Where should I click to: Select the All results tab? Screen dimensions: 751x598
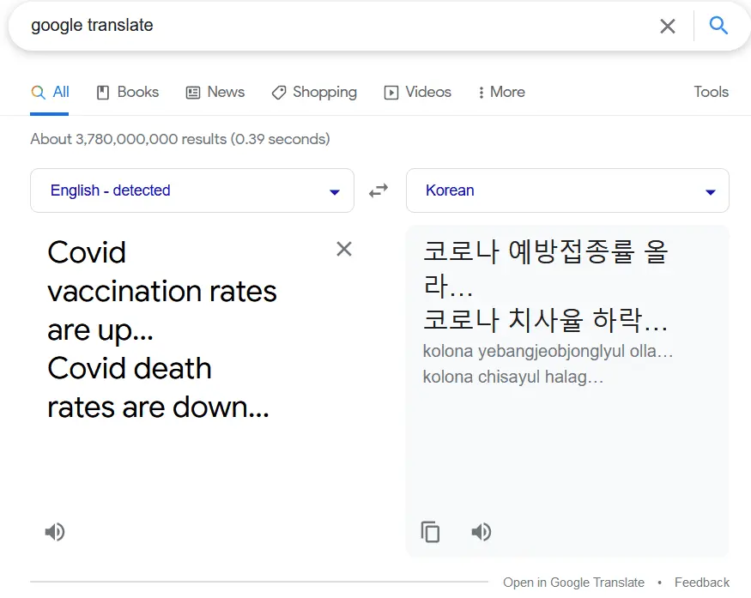(51, 92)
